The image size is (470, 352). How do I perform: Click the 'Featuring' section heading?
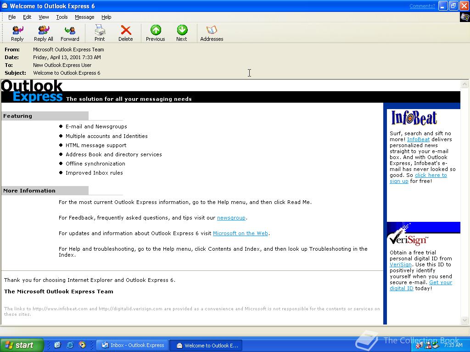pos(18,116)
